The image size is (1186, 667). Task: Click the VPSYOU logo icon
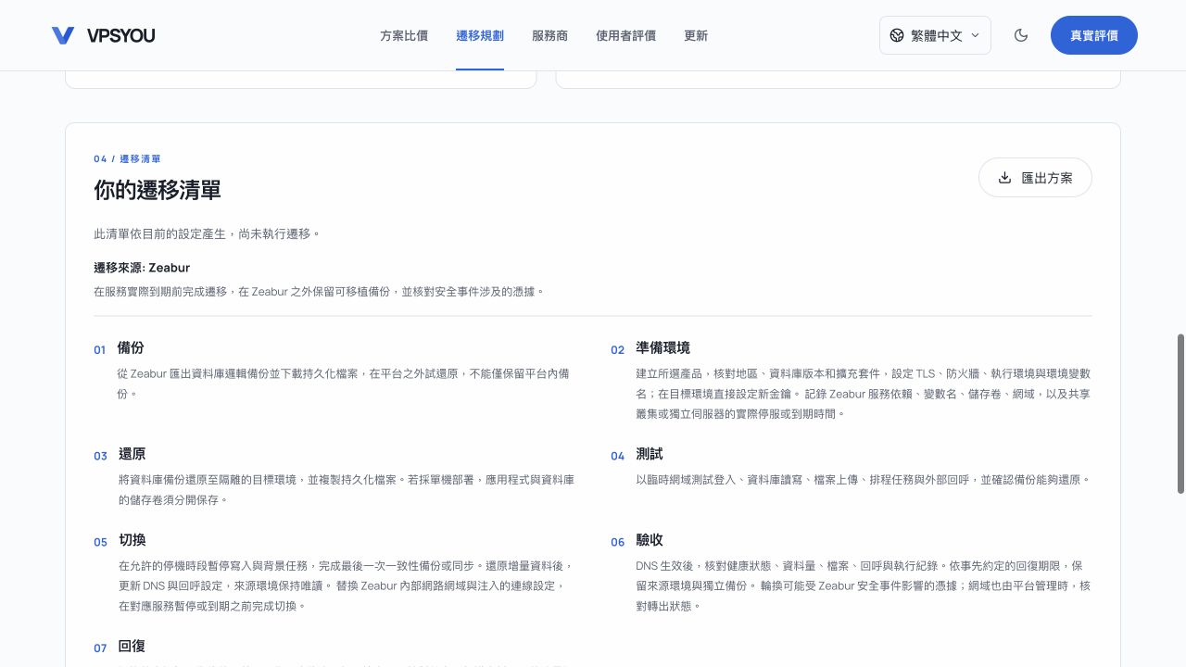click(x=63, y=35)
